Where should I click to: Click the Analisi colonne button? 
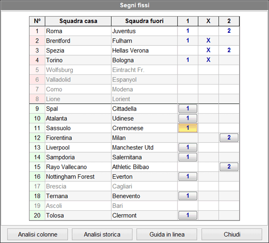38,234
